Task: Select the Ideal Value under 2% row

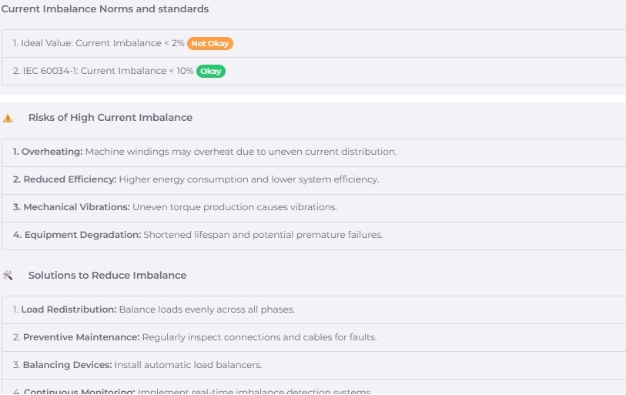Action: coord(99,44)
